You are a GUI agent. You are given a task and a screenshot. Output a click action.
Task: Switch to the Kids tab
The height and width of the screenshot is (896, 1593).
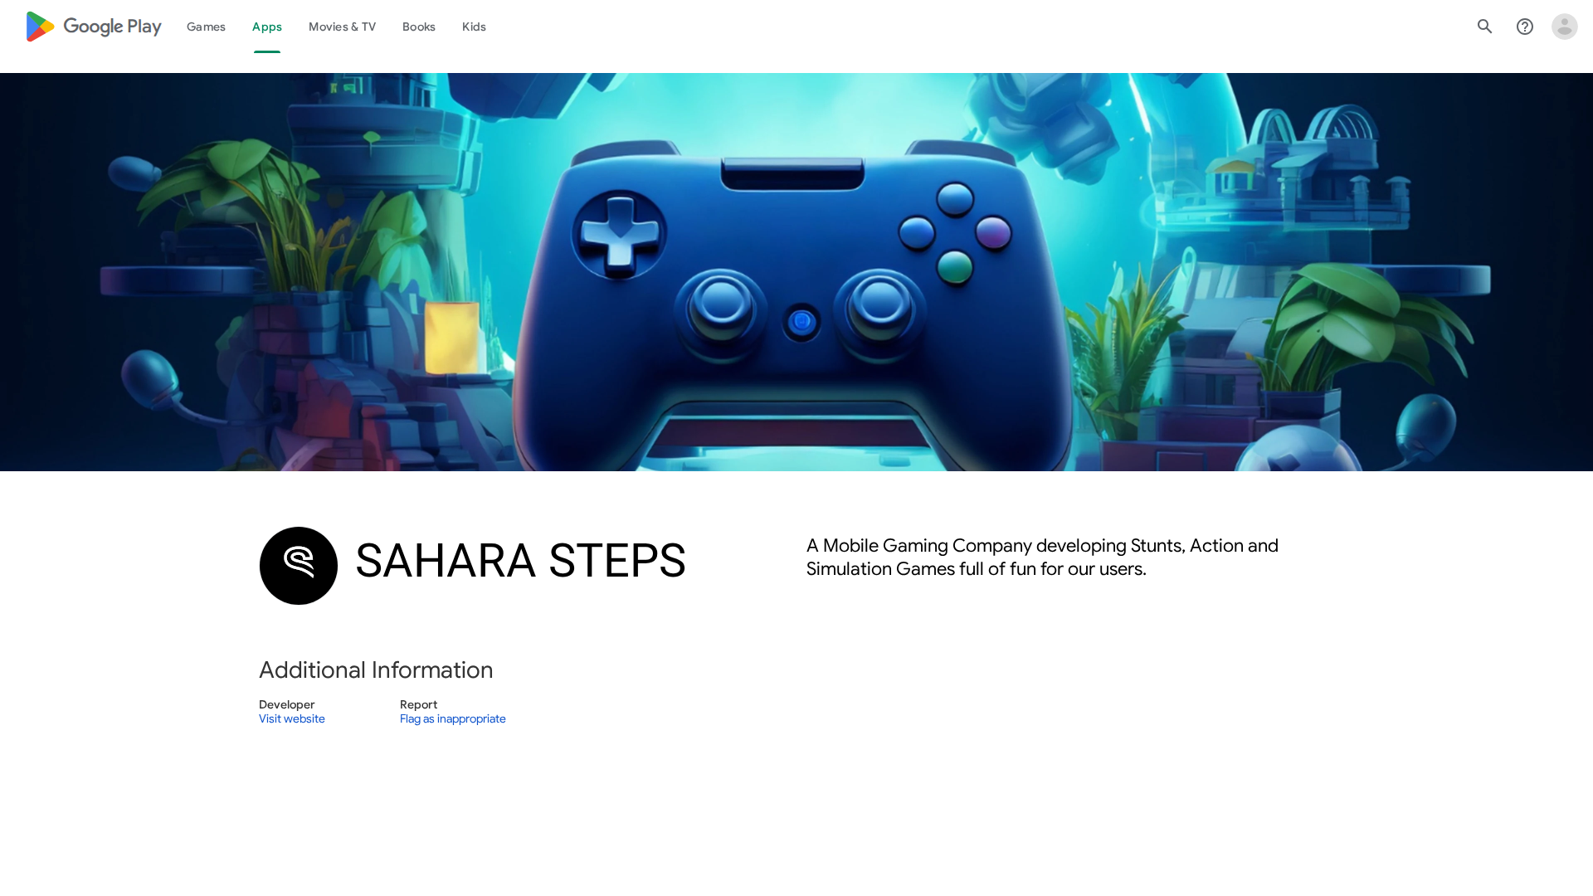point(474,27)
